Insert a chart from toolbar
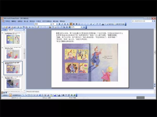Image resolution: width=157 pixels, height=117 pixels. click(x=50, y=27)
